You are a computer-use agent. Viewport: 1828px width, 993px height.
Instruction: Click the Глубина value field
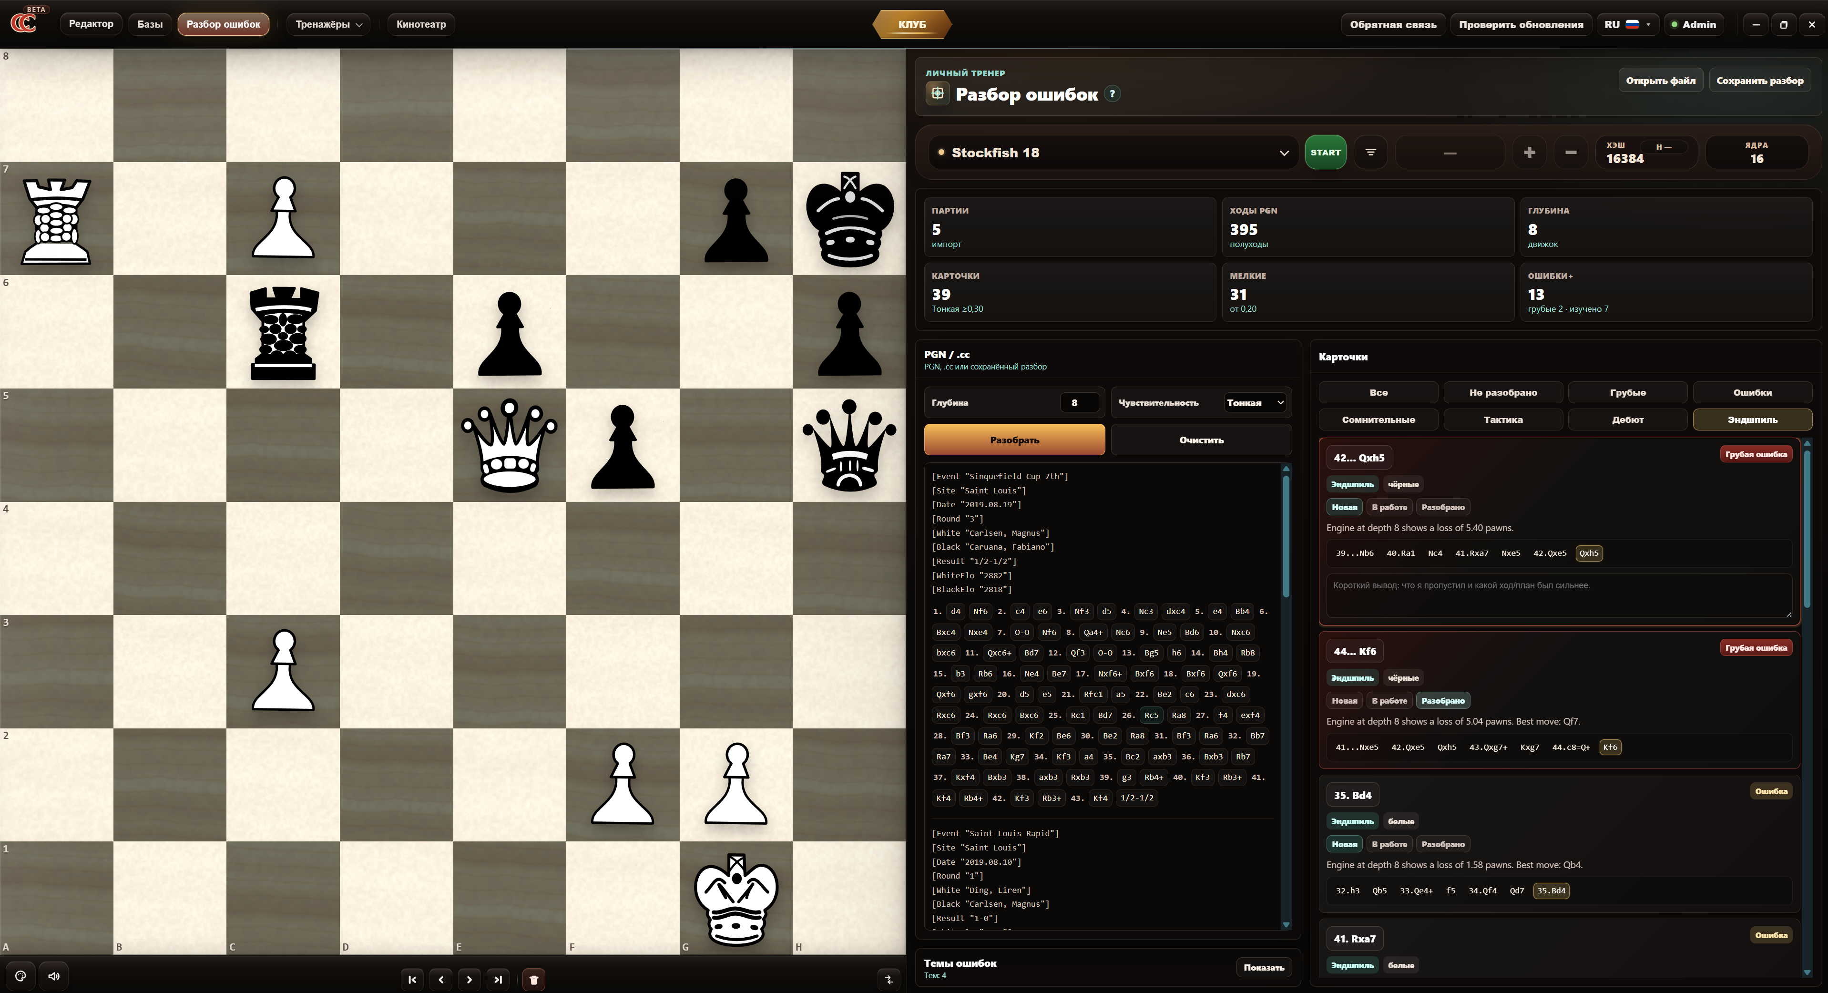(1079, 402)
